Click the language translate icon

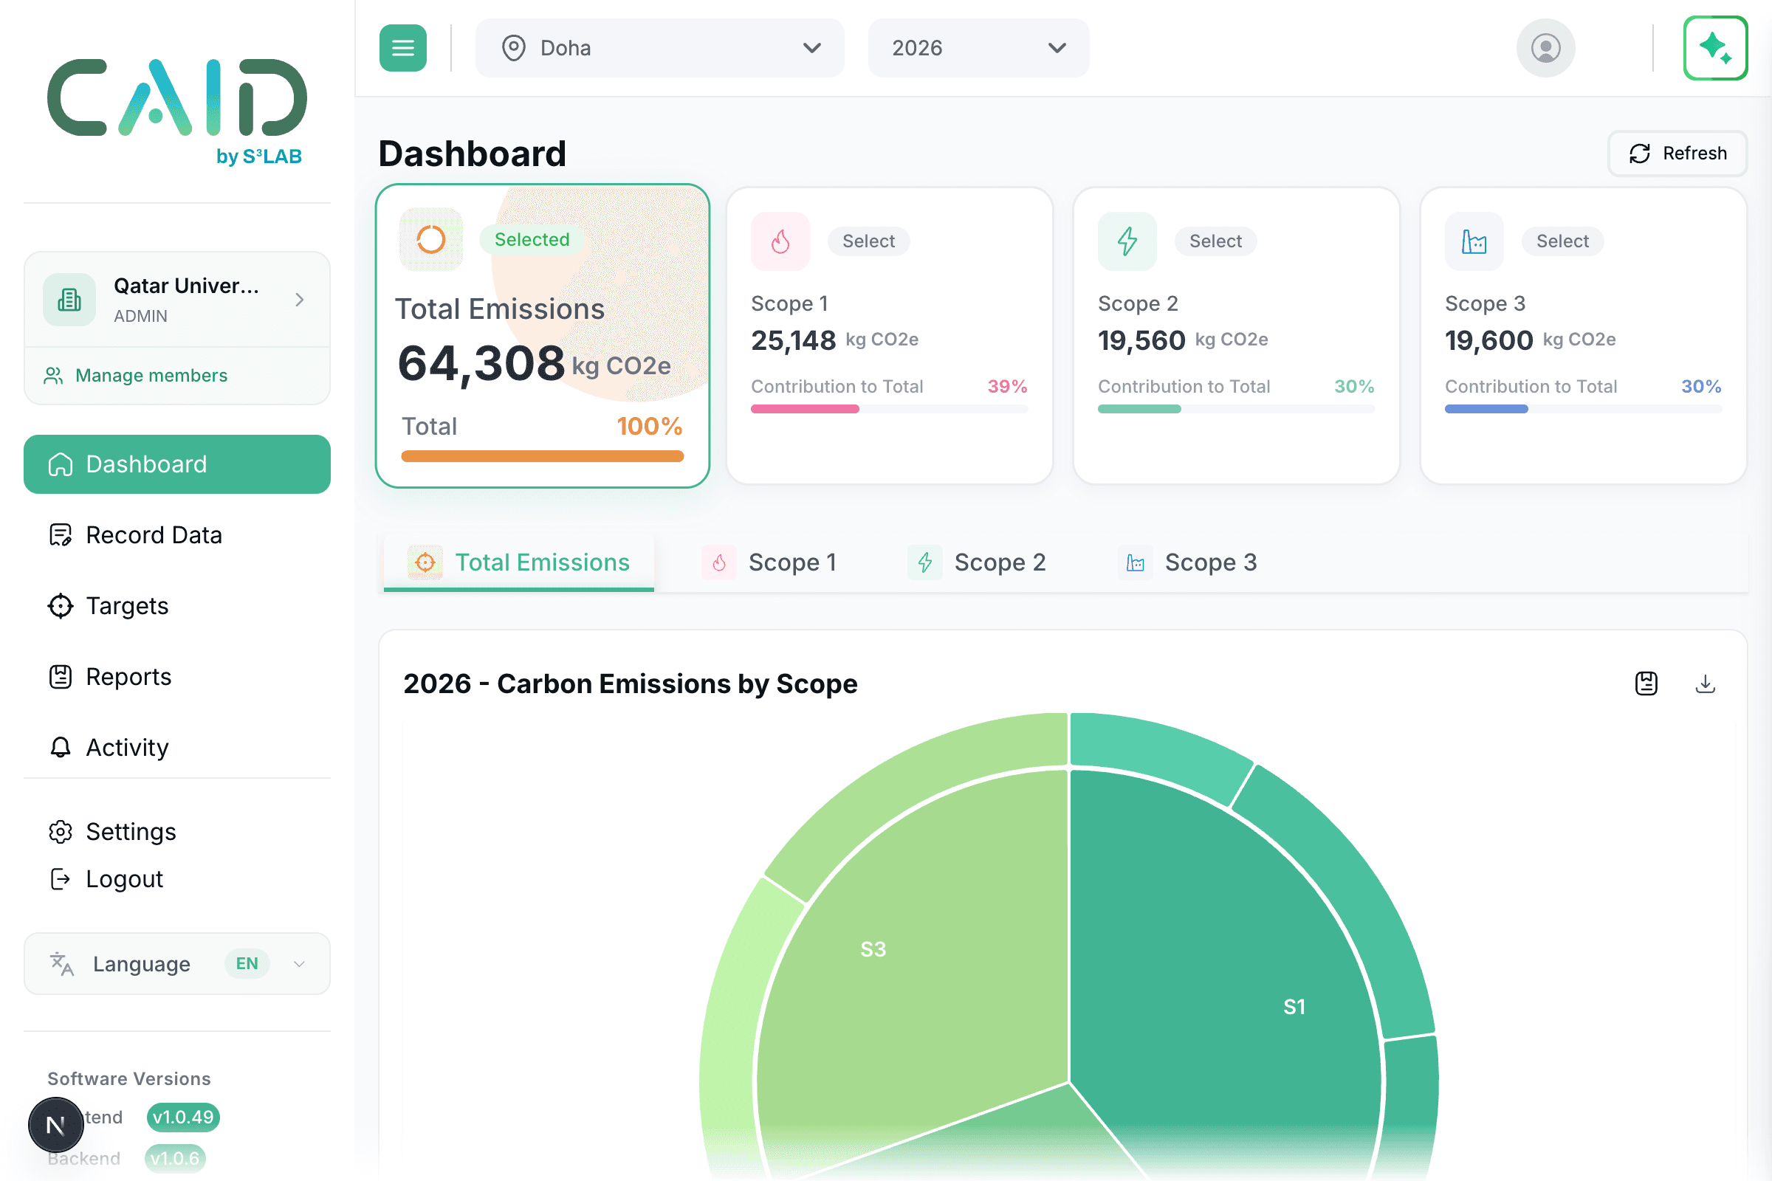click(62, 963)
